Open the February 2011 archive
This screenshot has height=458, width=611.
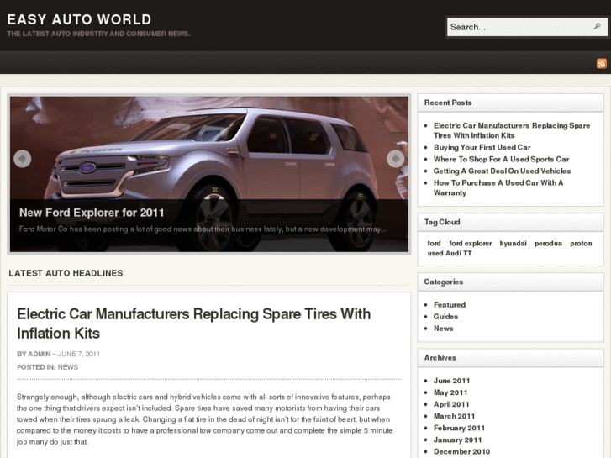[x=460, y=428]
